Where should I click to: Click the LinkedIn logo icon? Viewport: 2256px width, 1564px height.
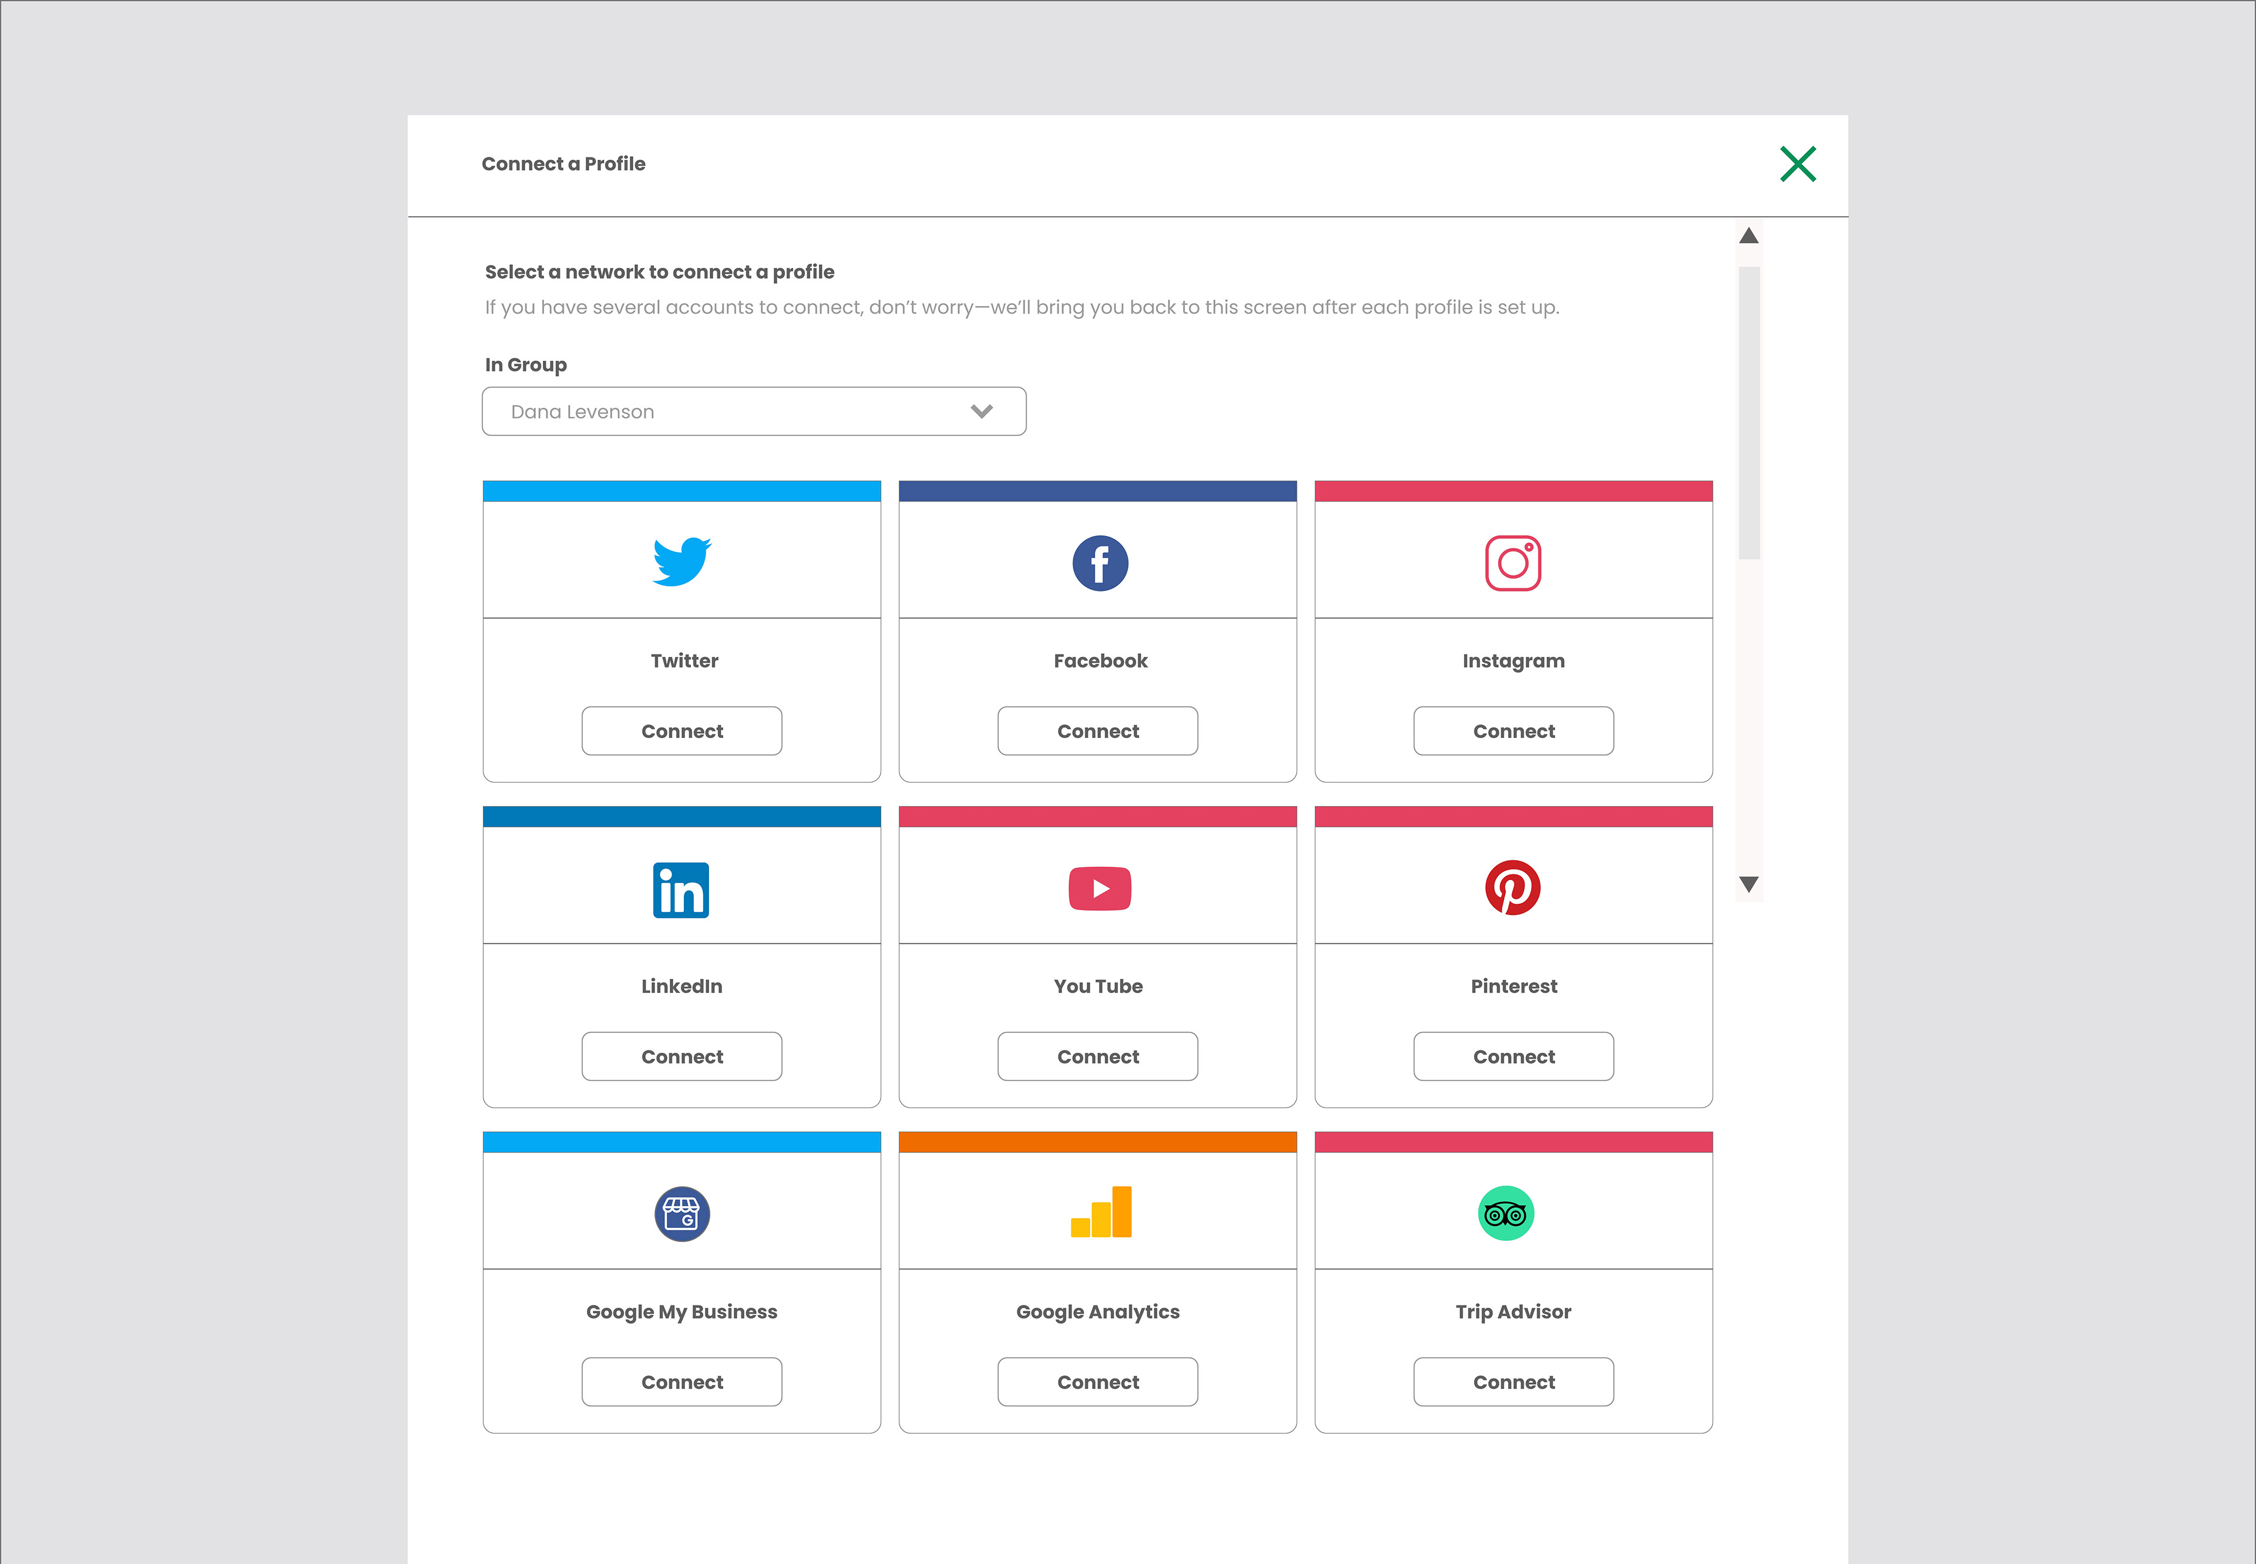[x=681, y=890]
